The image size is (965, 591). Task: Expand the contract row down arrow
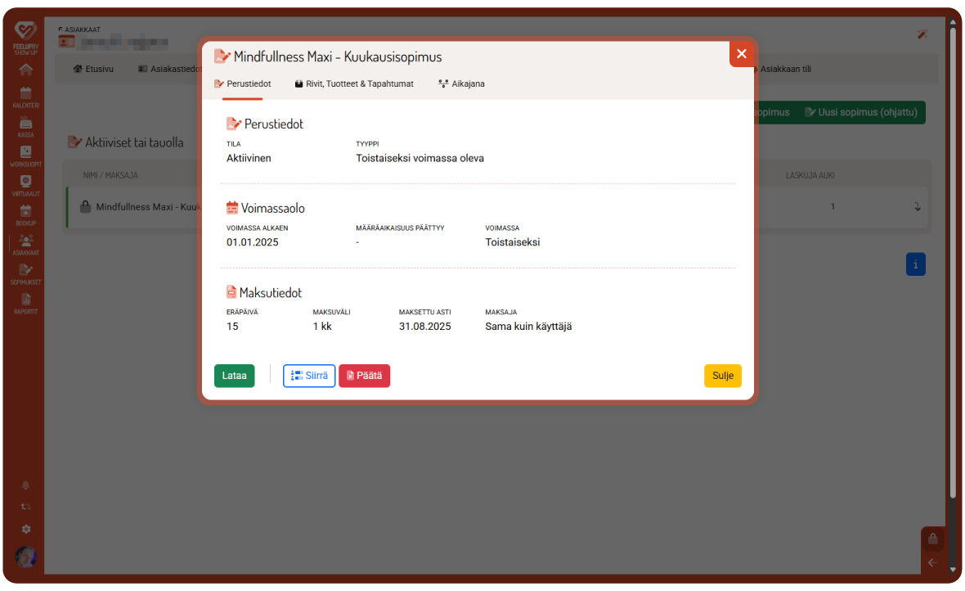[x=917, y=207]
